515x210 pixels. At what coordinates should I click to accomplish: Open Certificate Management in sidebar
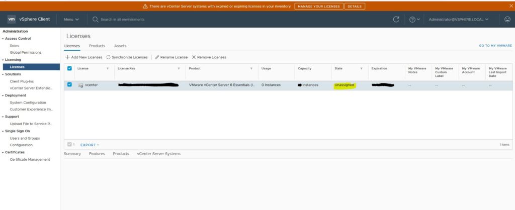pos(30,159)
